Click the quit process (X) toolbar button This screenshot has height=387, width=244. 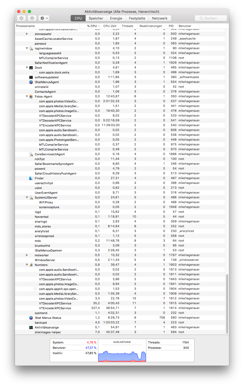21,18
